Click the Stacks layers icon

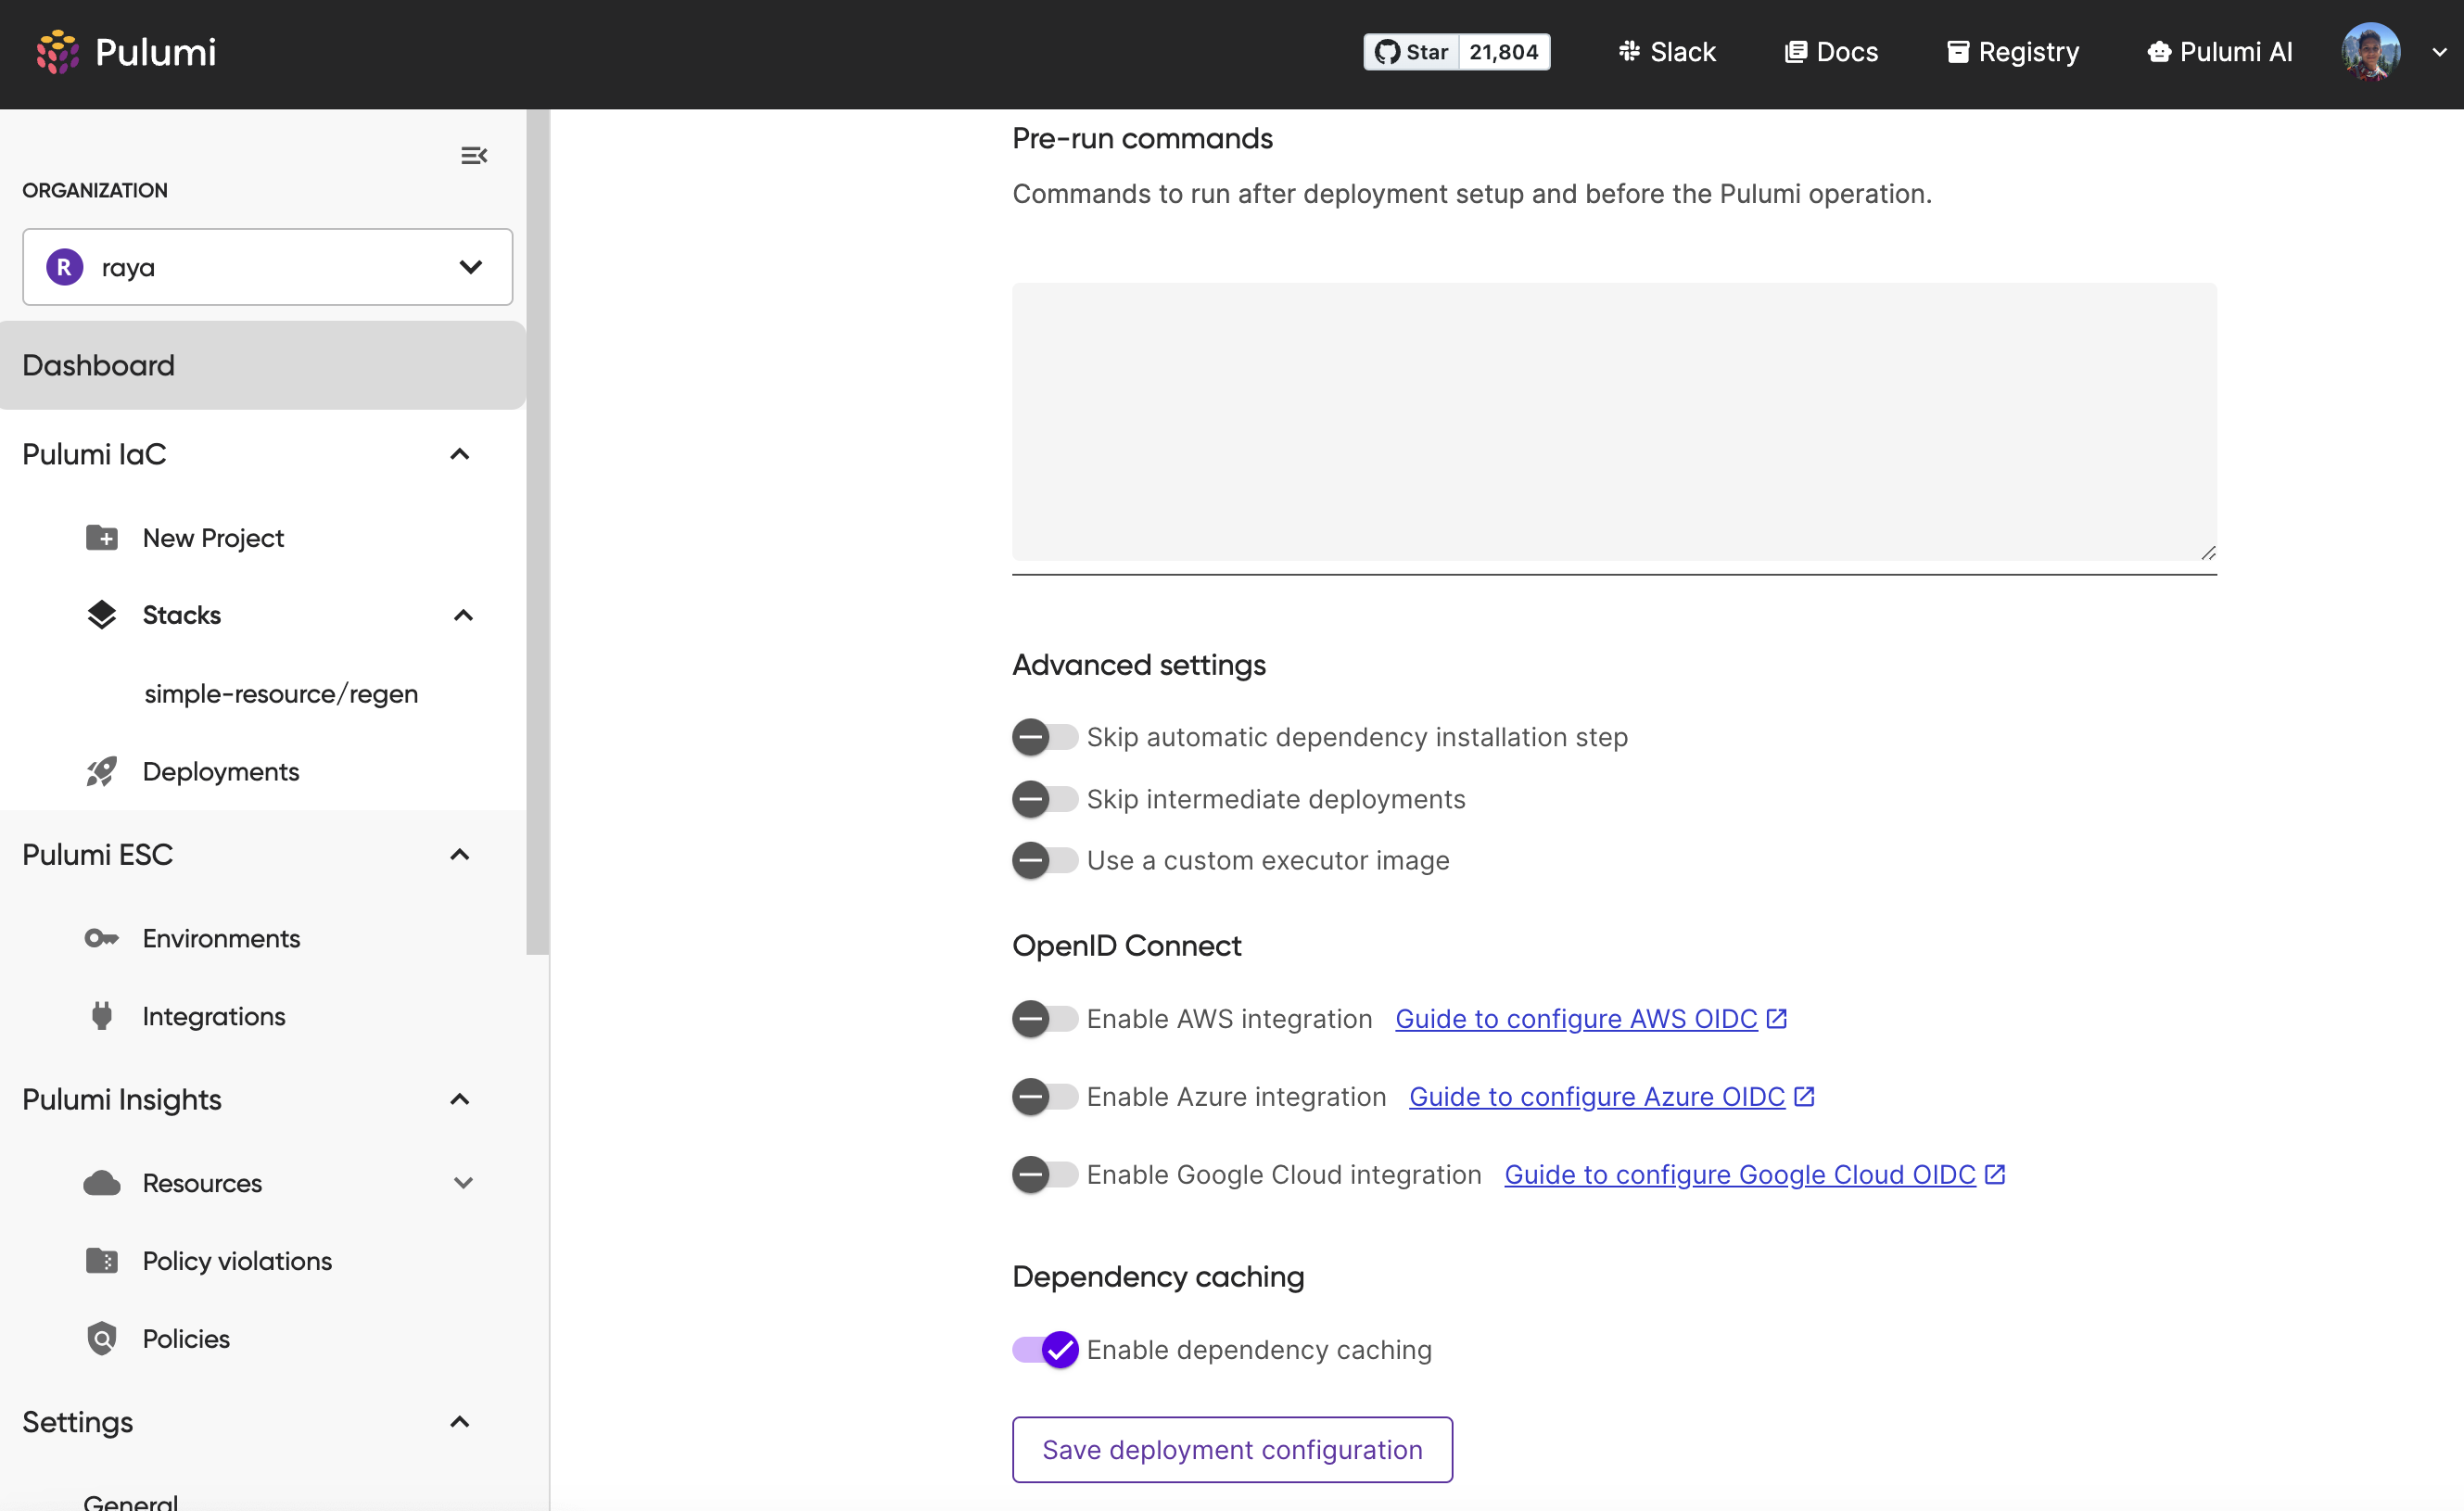pos(101,614)
